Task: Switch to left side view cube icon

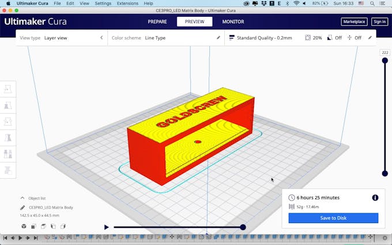Action: [53, 226]
